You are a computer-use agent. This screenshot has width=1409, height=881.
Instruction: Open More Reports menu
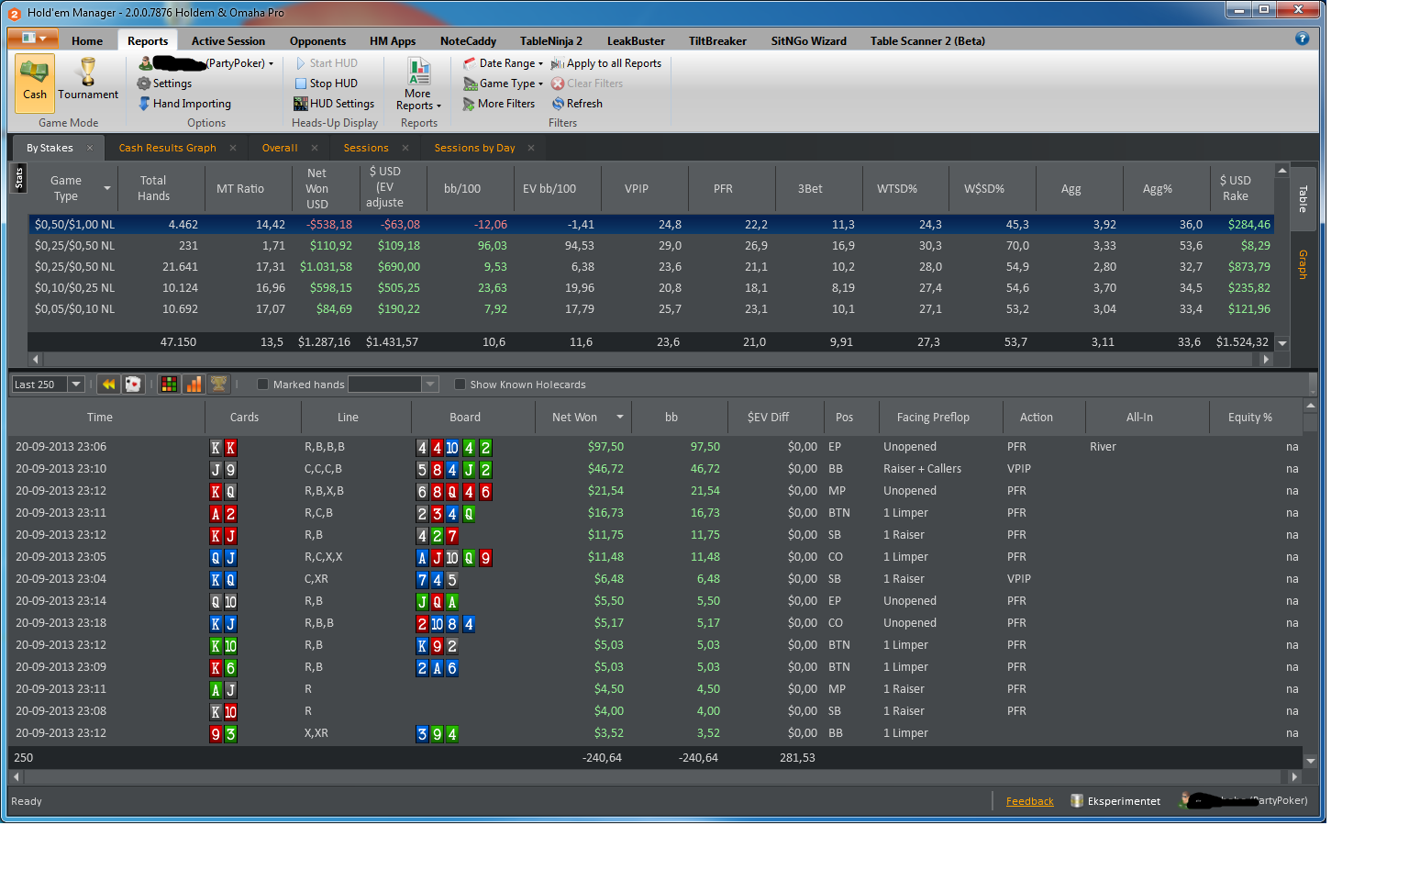pyautogui.click(x=418, y=84)
